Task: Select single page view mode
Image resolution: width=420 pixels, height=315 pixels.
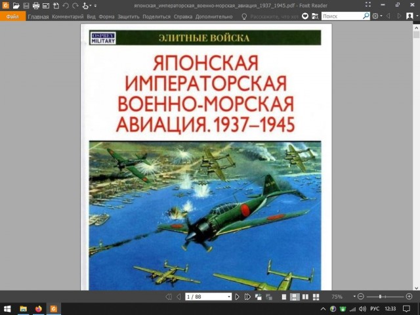Action: click(284, 297)
